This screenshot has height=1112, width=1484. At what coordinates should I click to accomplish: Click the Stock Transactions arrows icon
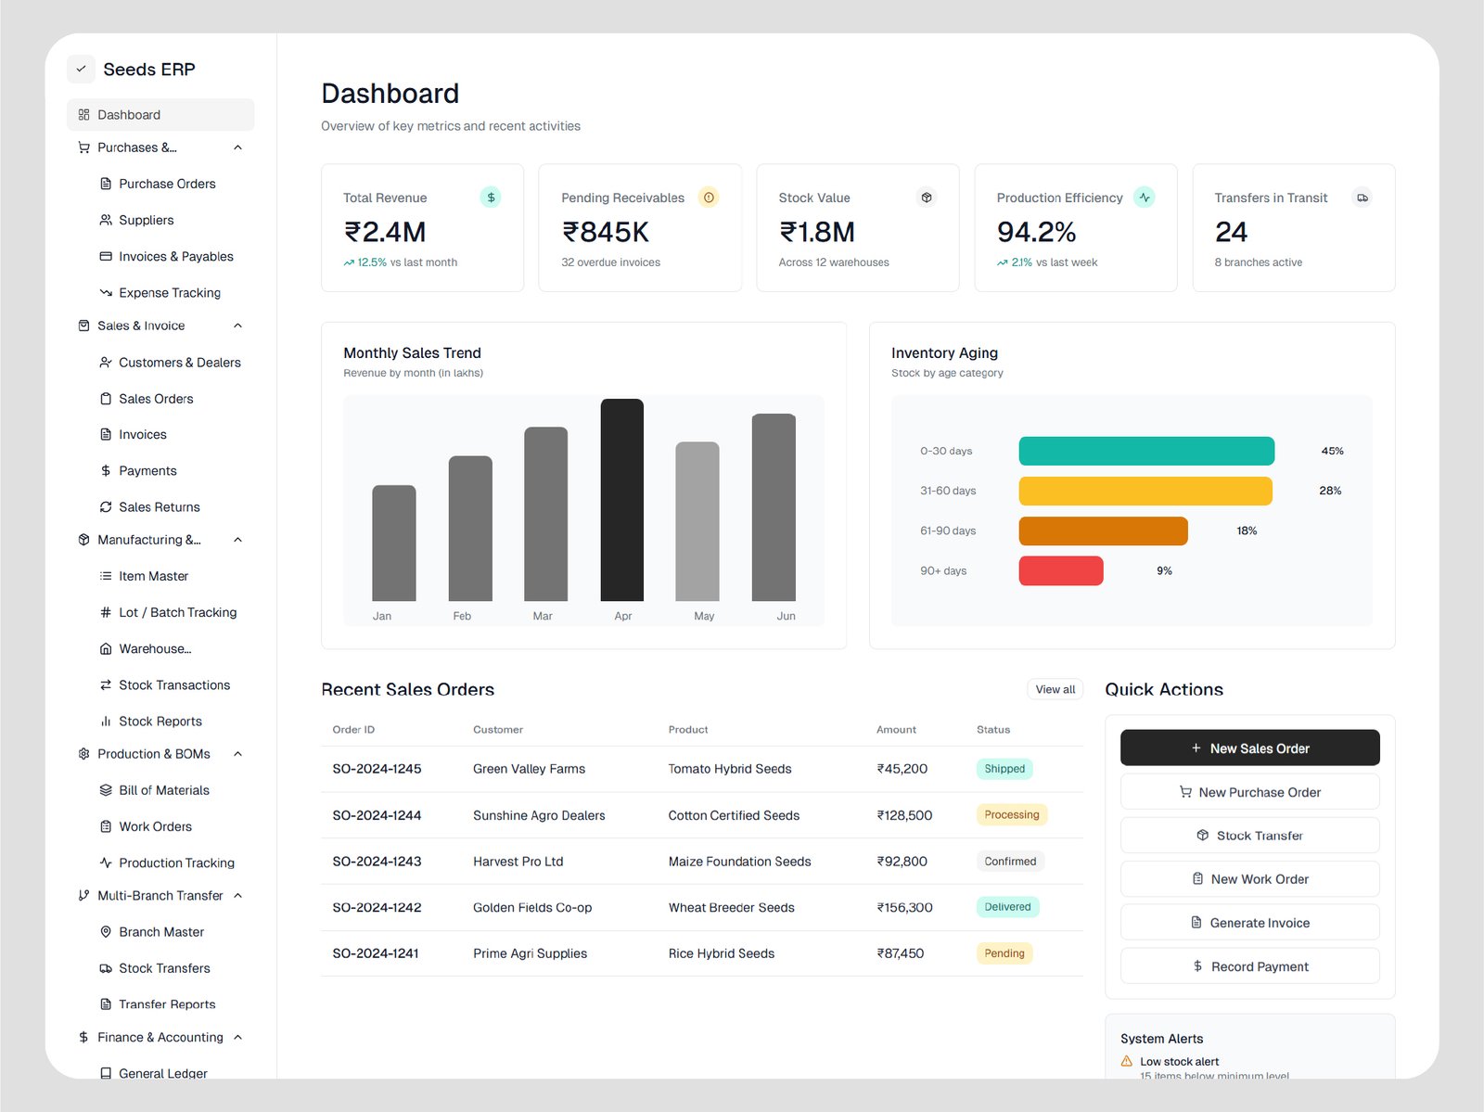[106, 684]
